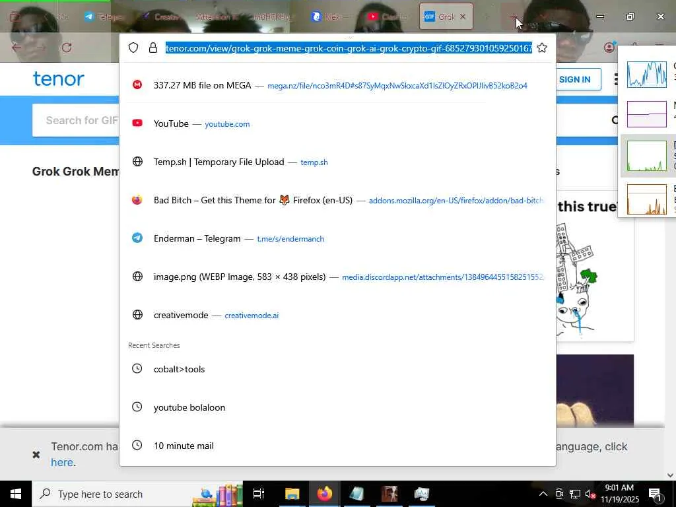
Task: Open the network tray icon
Action: click(575, 494)
